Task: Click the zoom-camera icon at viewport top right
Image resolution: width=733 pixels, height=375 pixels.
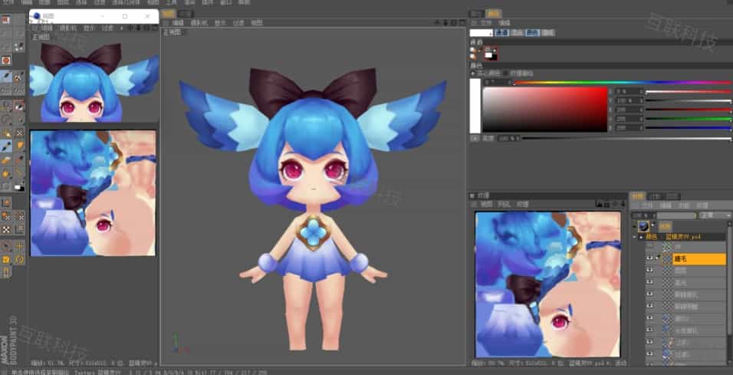Action: 446,22
